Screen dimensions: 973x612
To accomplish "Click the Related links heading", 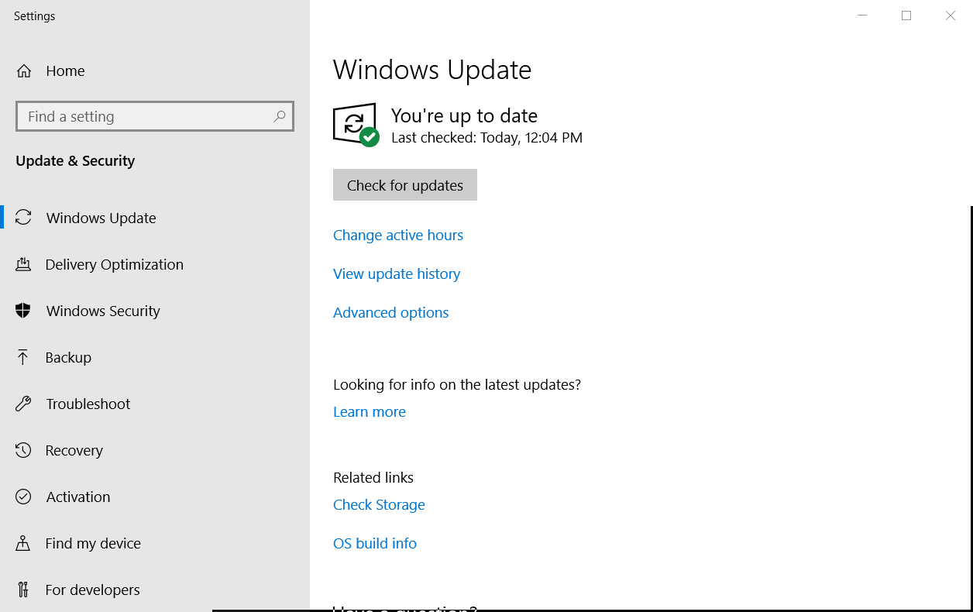I will (x=373, y=477).
